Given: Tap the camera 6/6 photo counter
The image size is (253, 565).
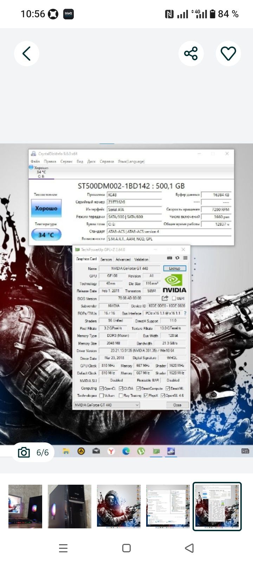Looking at the screenshot, I should click(x=34, y=452).
